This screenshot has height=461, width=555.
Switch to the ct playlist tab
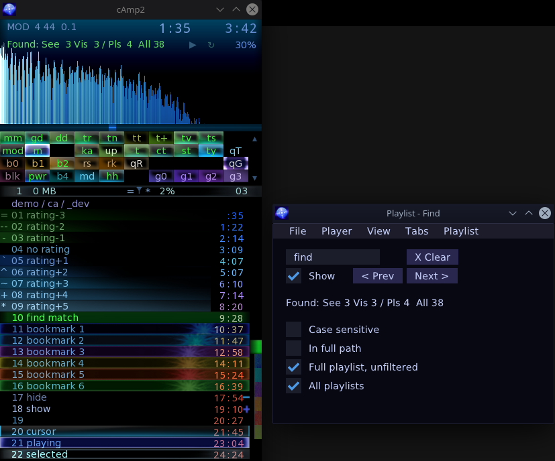161,151
